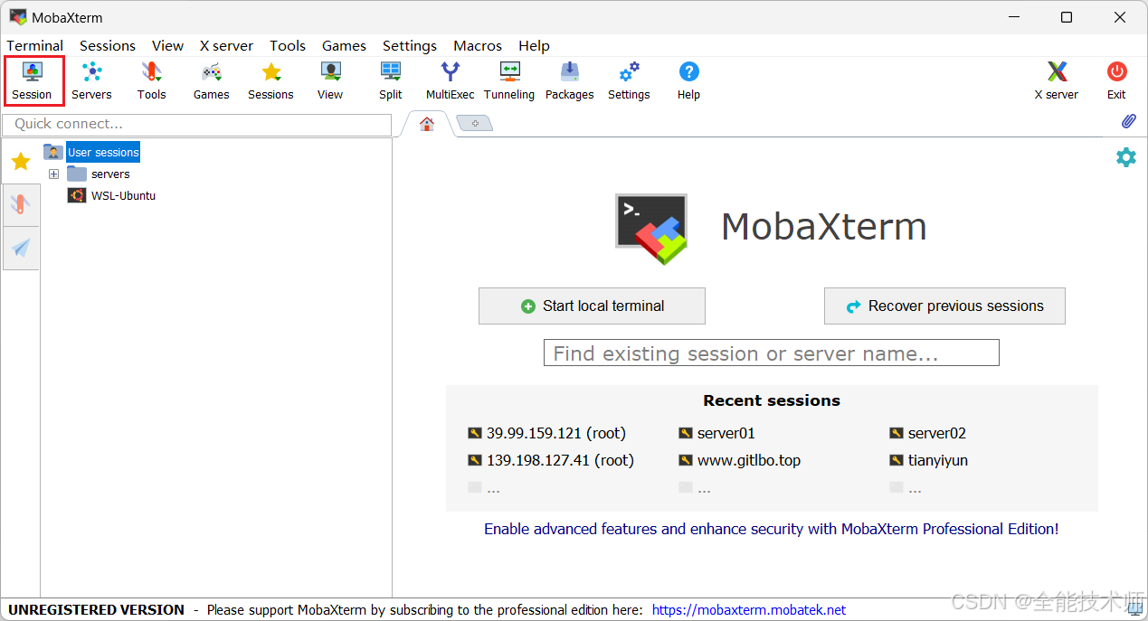Open the Packages toolbar icon
This screenshot has width=1148, height=621.
click(x=569, y=80)
